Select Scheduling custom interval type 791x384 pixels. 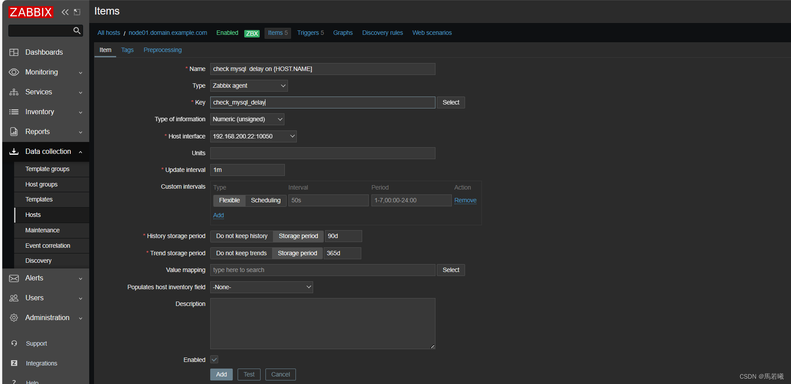[x=265, y=200]
